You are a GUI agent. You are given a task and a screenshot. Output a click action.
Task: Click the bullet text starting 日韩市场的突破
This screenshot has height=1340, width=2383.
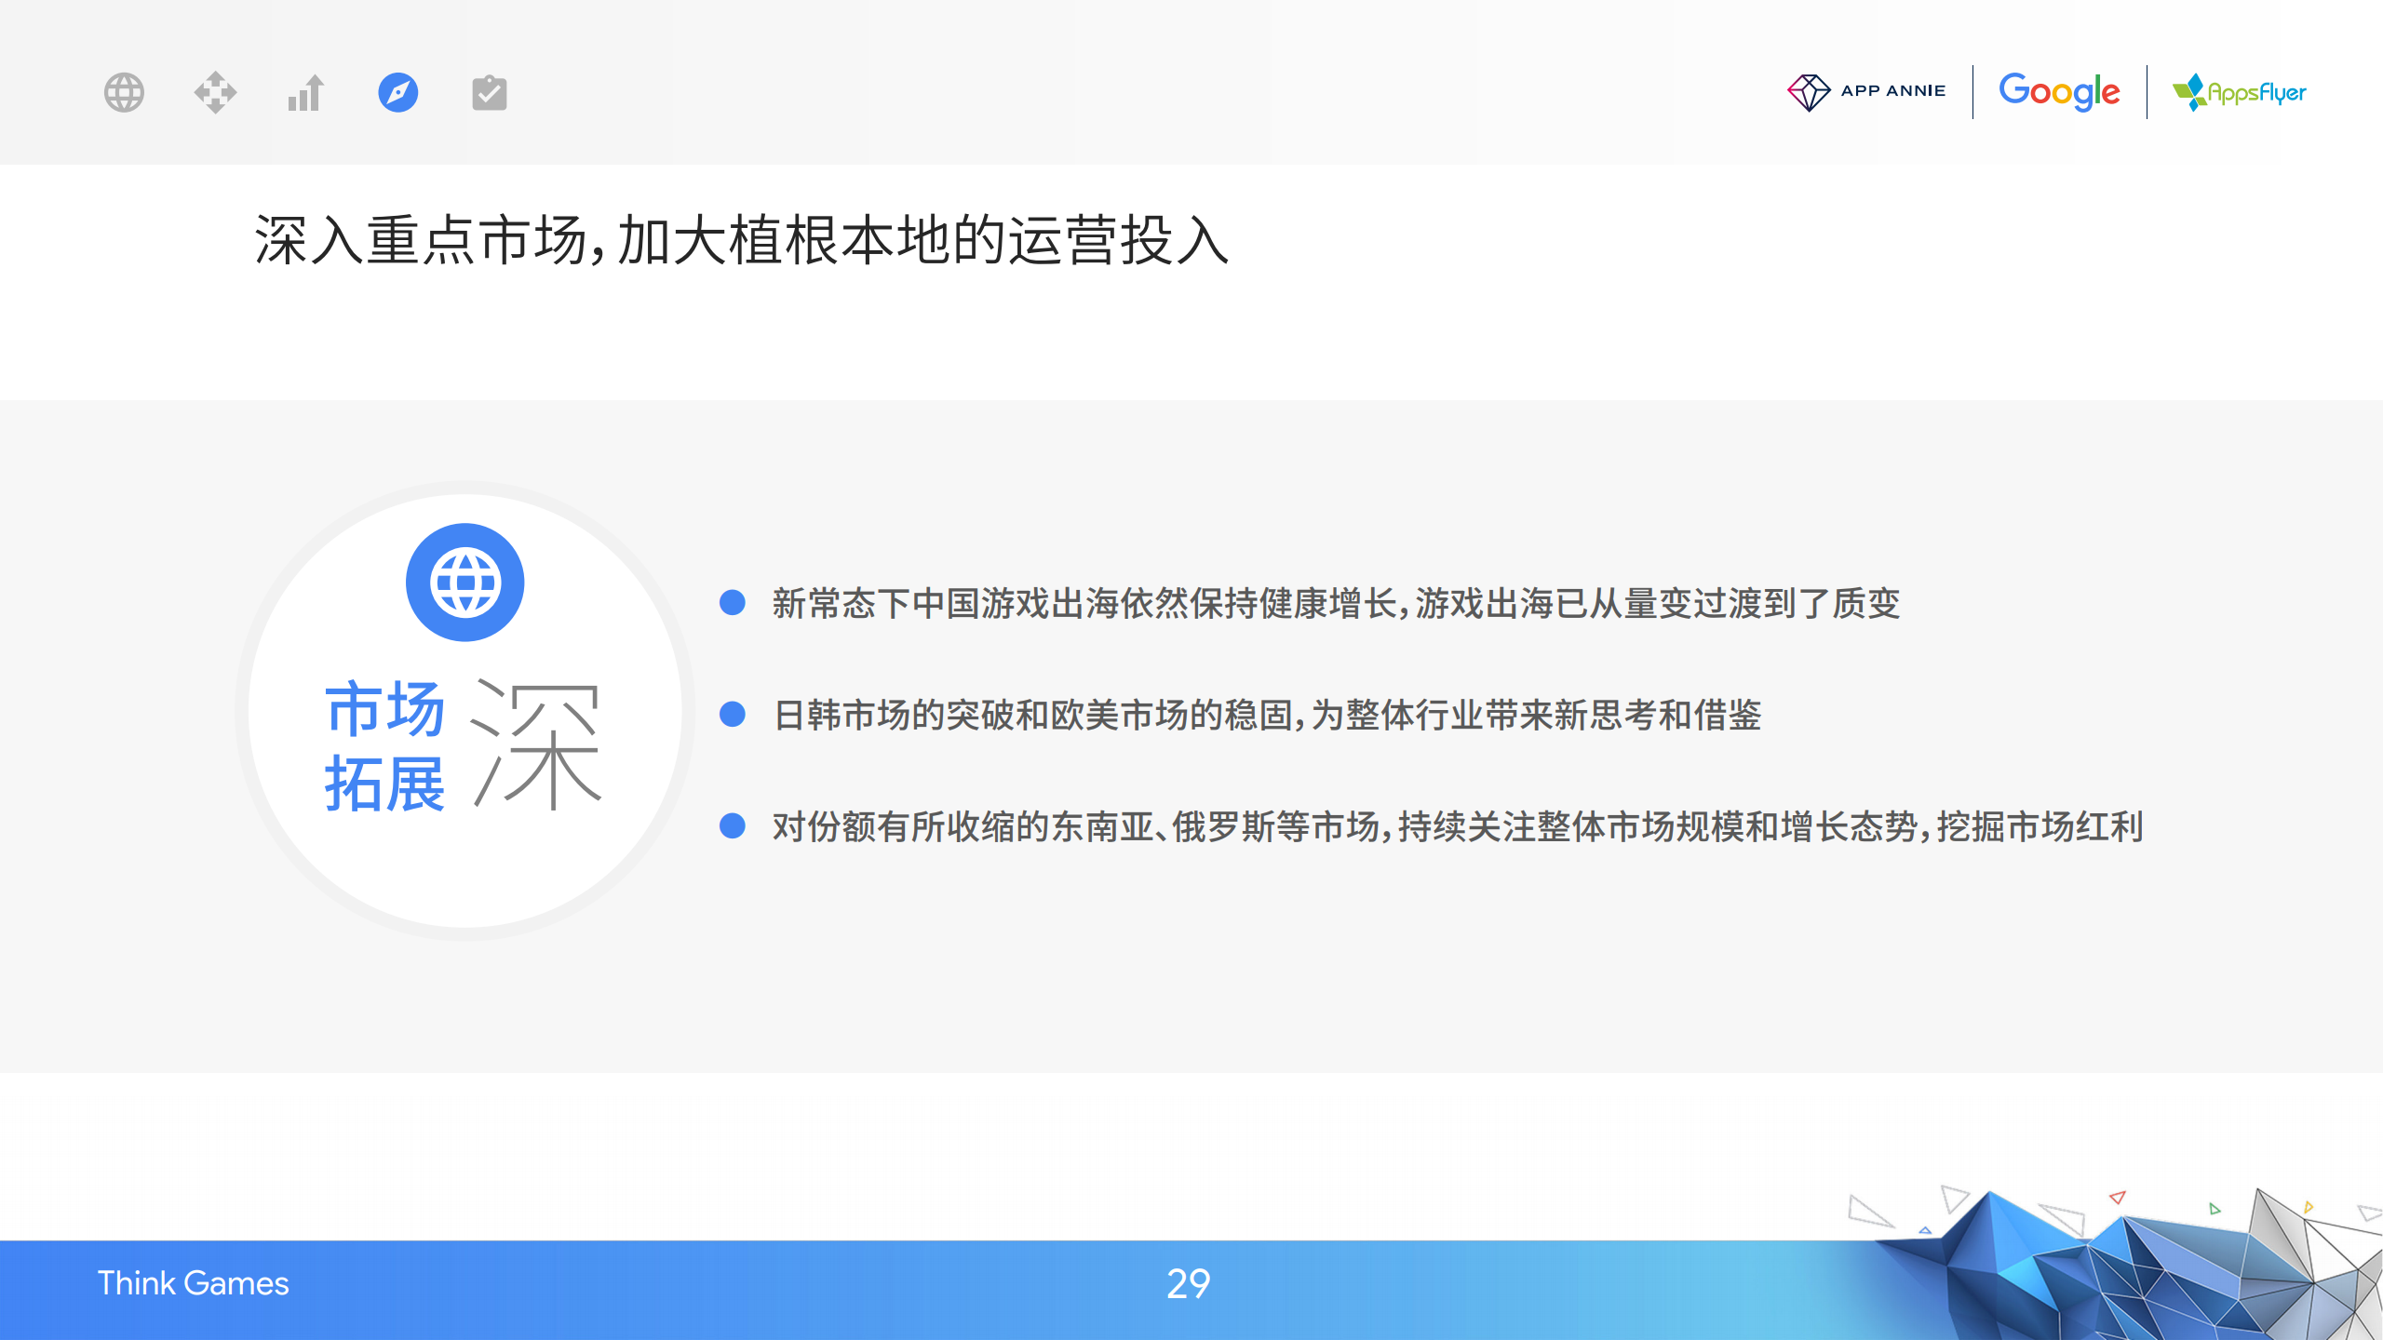(x=1266, y=716)
